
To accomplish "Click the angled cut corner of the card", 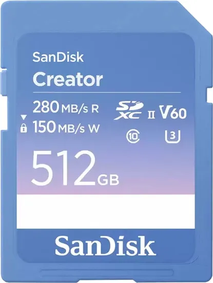I will [x=195, y=17].
